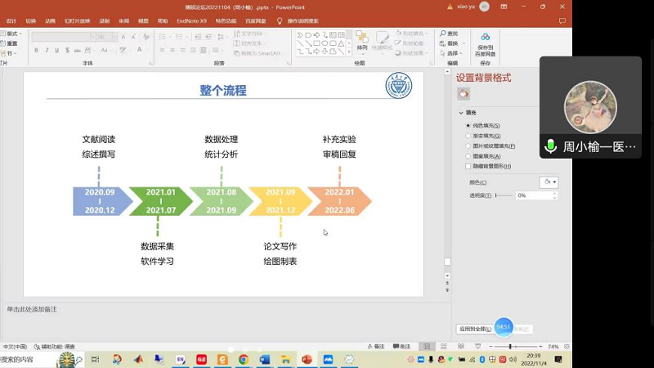Click Comments (批注) in status bar

402,347
